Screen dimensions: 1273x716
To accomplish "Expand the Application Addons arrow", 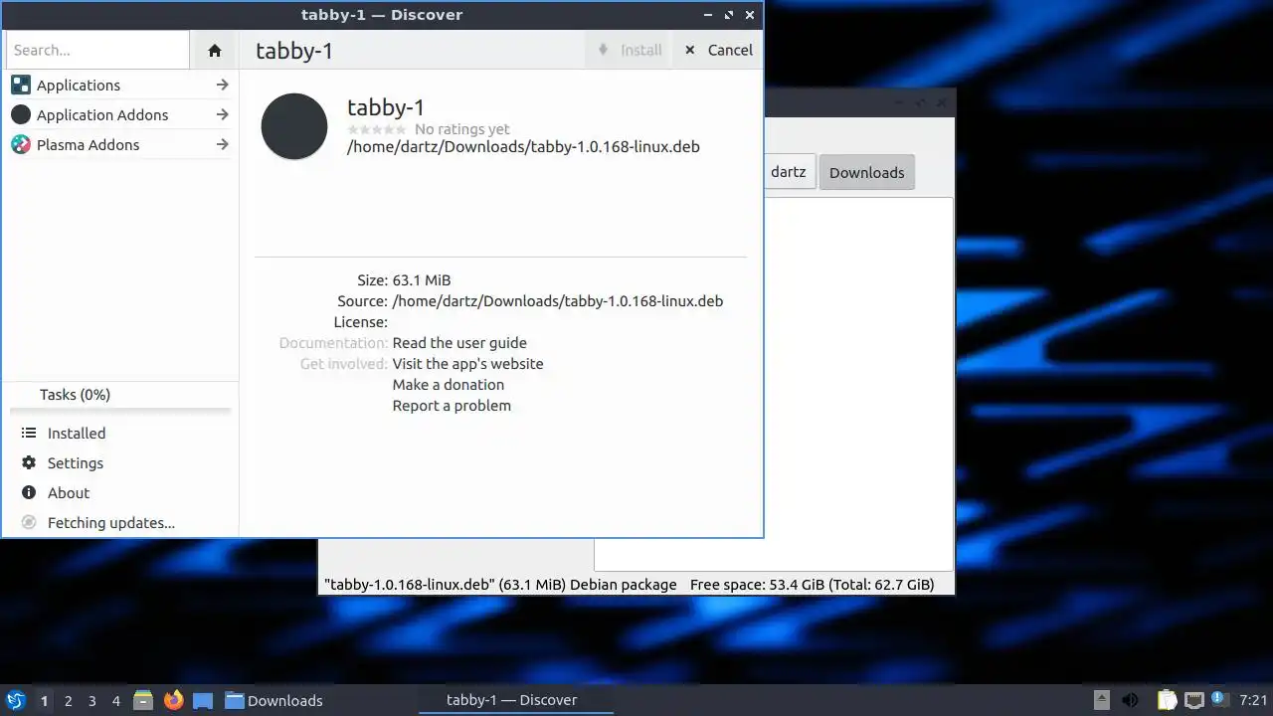I will [222, 114].
